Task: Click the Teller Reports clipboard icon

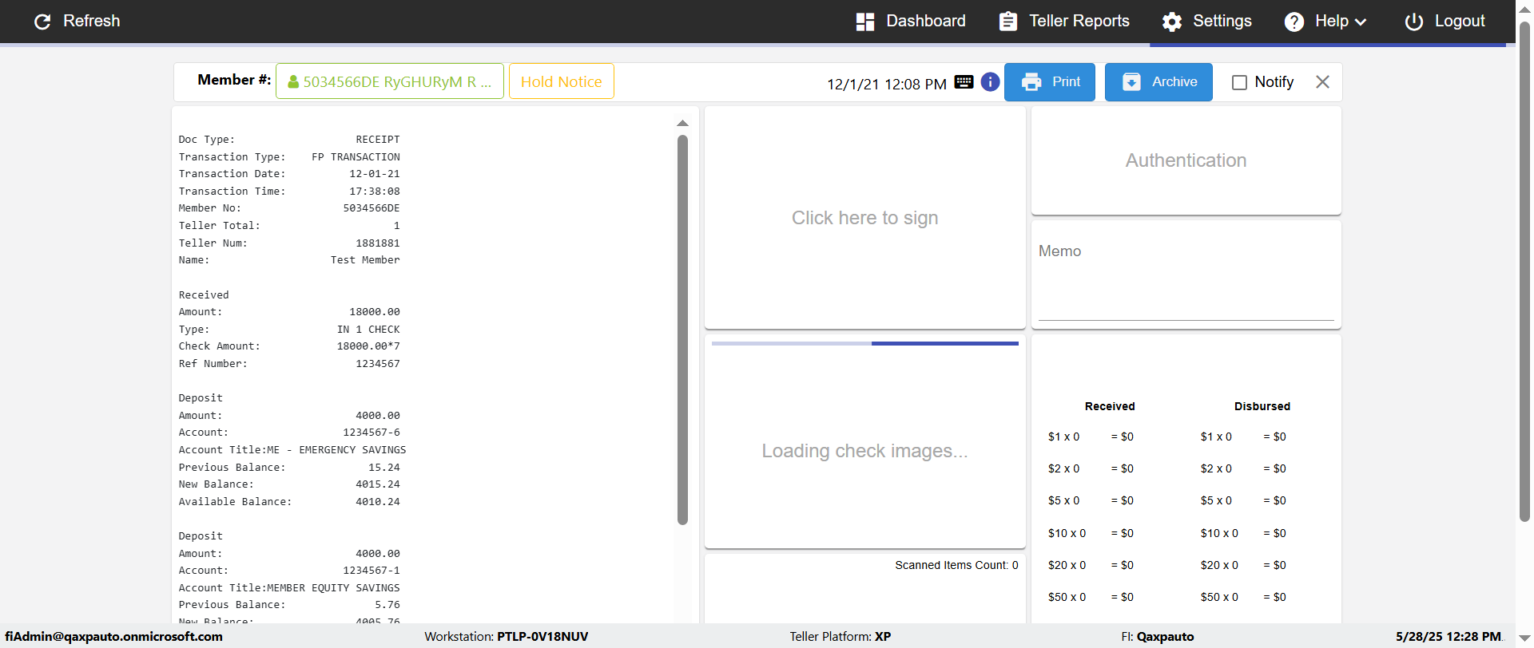Action: 1008,22
